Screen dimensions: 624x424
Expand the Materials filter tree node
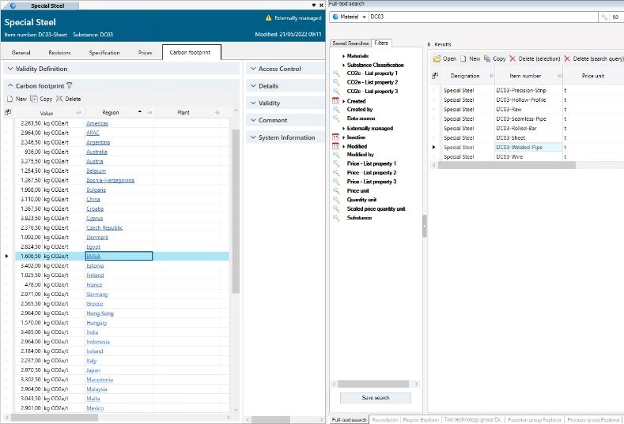click(x=343, y=56)
